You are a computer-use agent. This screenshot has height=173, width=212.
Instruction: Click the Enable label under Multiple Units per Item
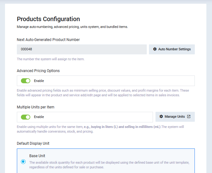[39, 117]
